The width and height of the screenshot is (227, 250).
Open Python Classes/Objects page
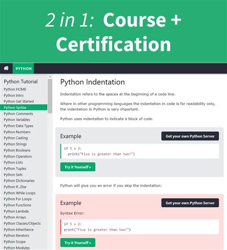(22, 224)
